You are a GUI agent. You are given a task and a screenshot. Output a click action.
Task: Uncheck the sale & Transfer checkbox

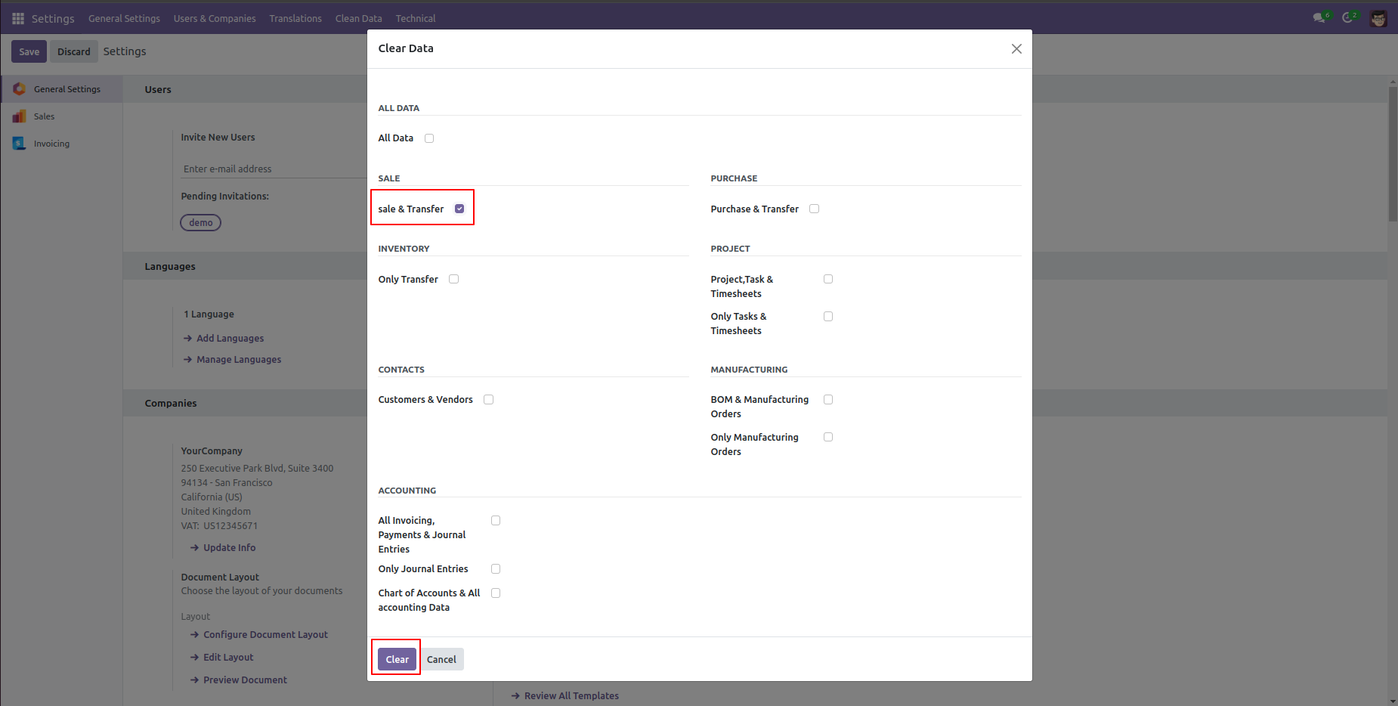pyautogui.click(x=459, y=208)
